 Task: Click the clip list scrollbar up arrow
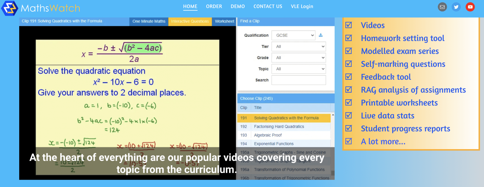point(333,115)
